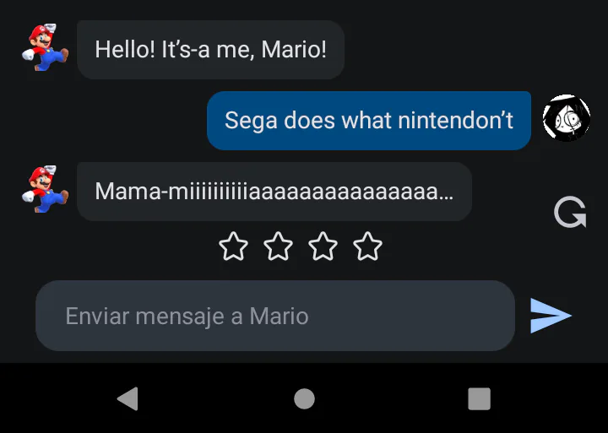608x433 pixels.
Task: Focus the 'Enviar mensaje a Mario' field
Action: [x=275, y=316]
